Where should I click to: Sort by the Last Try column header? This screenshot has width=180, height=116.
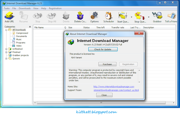(136, 27)
